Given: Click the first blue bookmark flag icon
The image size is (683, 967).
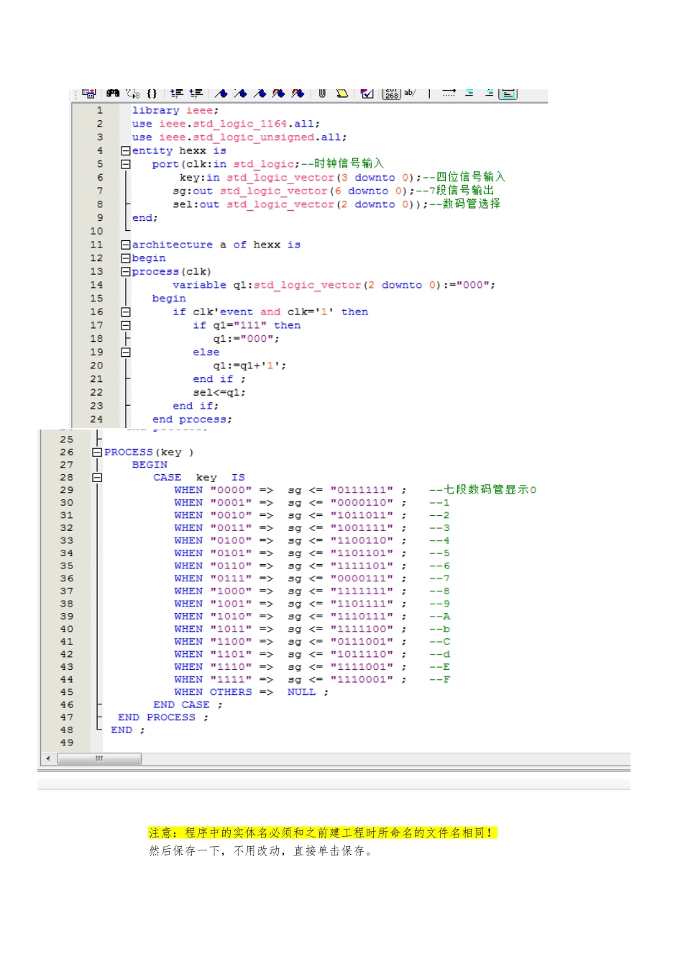Looking at the screenshot, I should coord(221,94).
